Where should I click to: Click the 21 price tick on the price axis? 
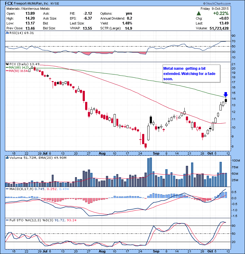coord(233,64)
